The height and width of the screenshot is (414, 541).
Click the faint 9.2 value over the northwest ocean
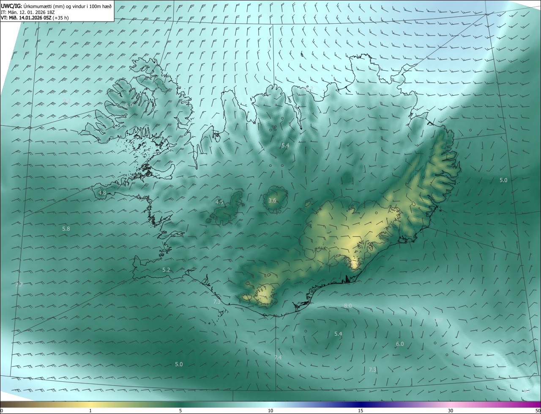pos(66,101)
